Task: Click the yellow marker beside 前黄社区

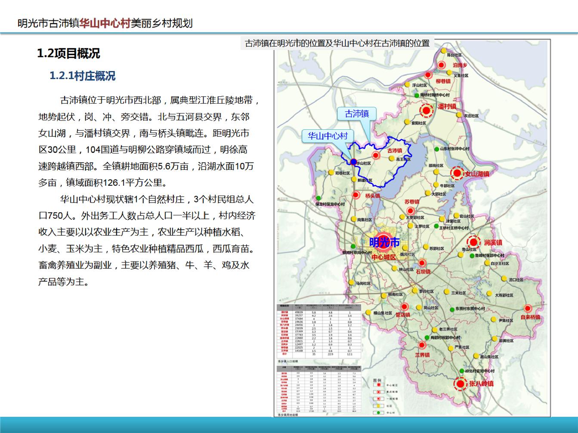Action: point(495,340)
